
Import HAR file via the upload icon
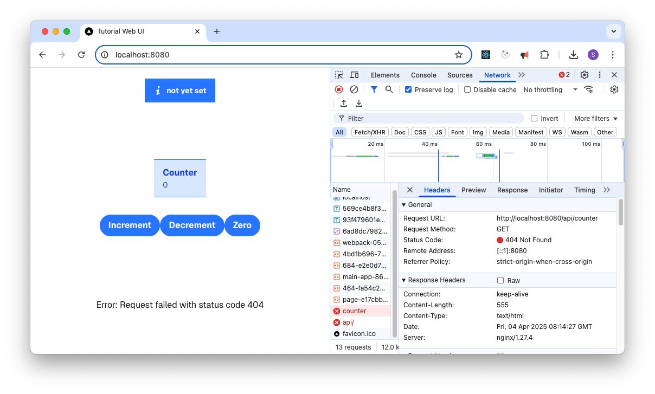343,103
